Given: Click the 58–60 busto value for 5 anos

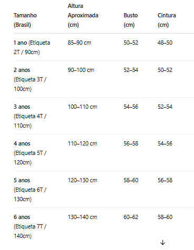Looking at the screenshot, I should pyautogui.click(x=131, y=180).
